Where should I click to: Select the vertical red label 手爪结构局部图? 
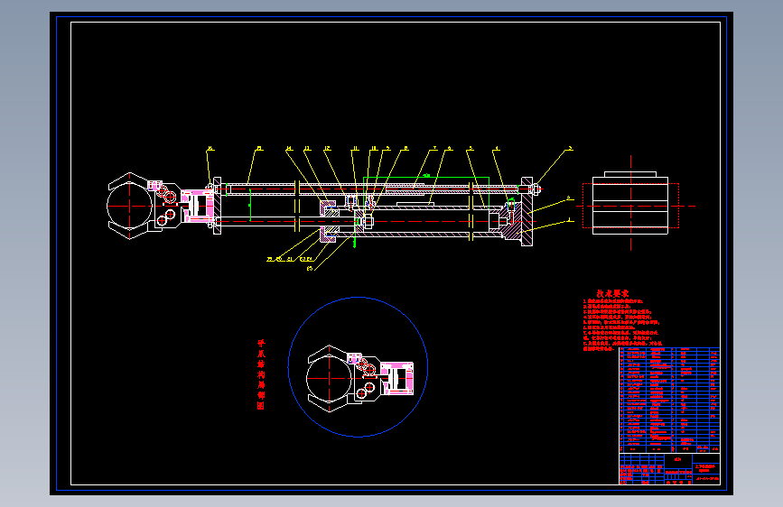(261, 374)
